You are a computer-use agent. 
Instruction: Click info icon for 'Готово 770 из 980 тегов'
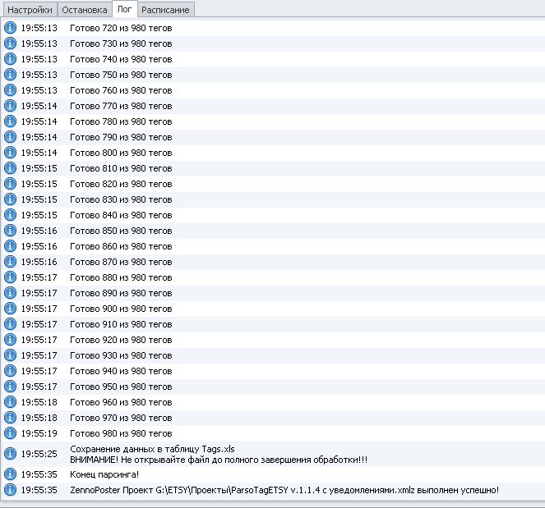[x=10, y=106]
